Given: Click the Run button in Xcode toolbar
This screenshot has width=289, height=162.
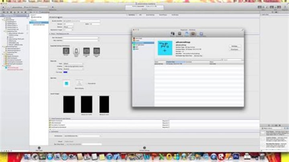Looking at the screenshot, I should coord(4,7).
